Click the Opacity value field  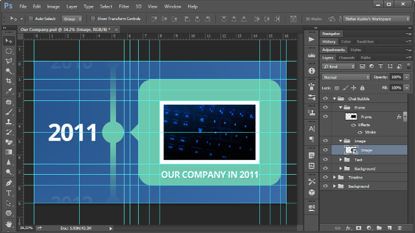(x=396, y=77)
